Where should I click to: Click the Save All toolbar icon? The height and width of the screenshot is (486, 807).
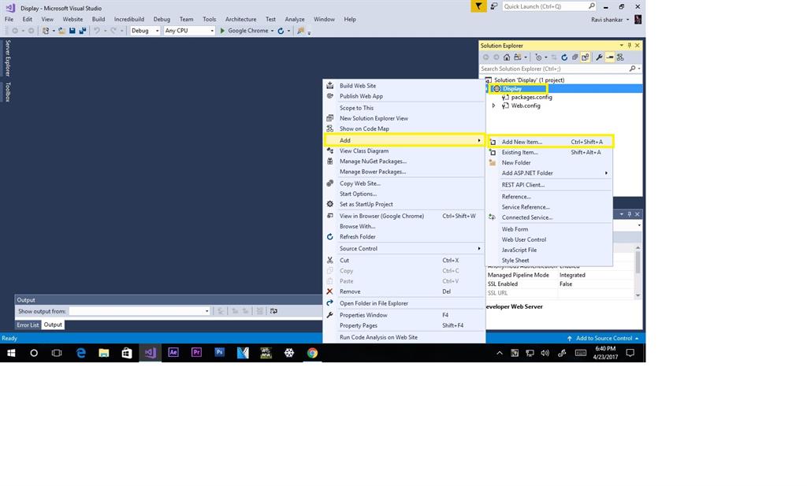coord(82,31)
